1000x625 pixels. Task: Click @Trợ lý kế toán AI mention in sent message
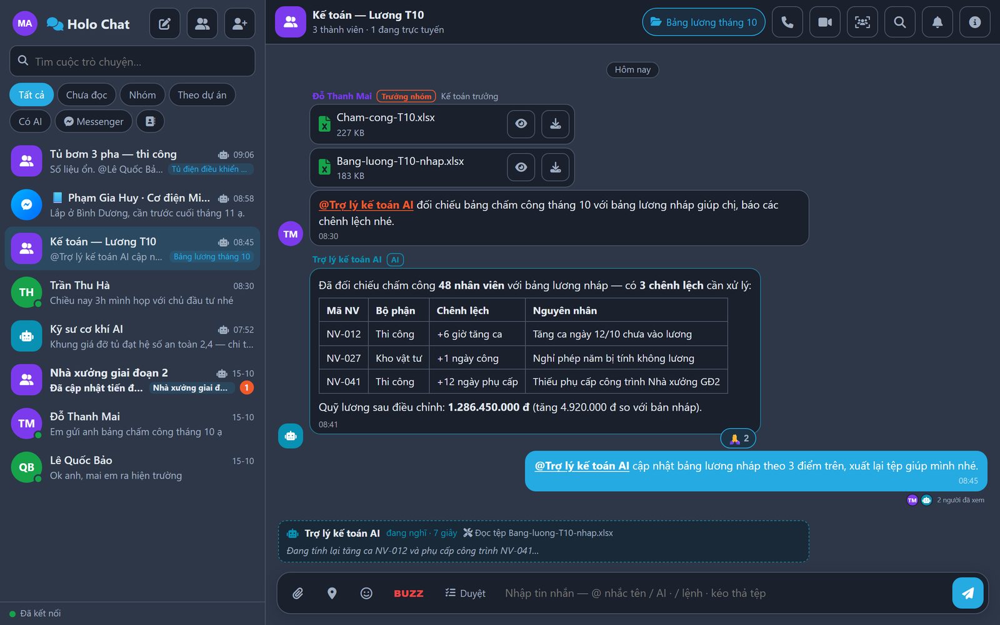pos(582,466)
